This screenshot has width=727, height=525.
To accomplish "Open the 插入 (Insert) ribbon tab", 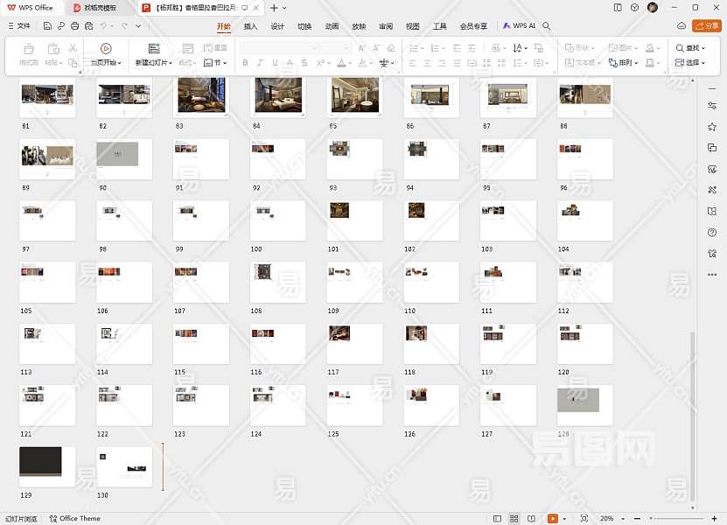I will click(251, 26).
